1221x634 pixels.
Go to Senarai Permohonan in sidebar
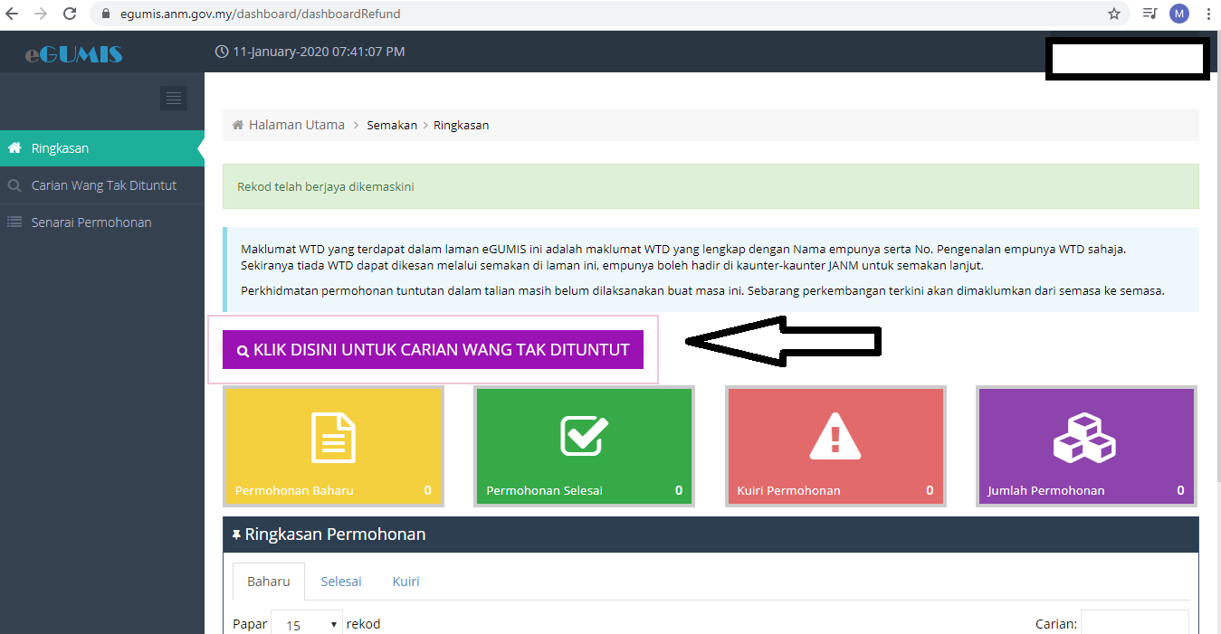(x=91, y=222)
